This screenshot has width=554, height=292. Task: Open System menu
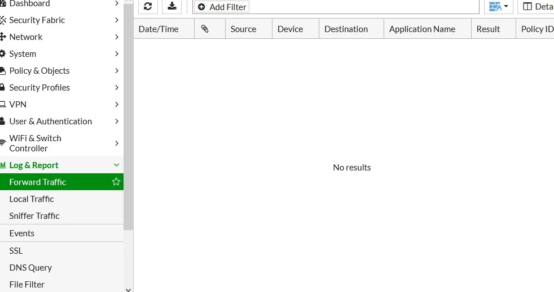[x=62, y=54]
